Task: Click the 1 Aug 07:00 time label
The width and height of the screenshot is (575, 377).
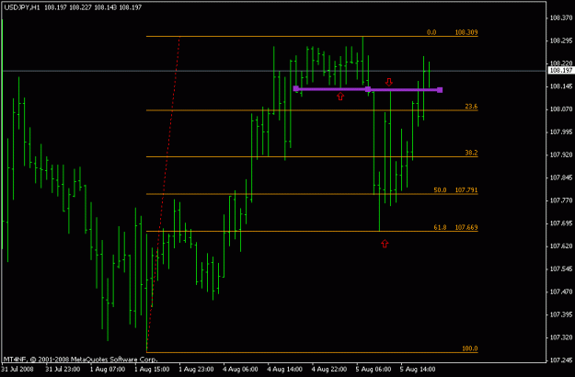Action: (108, 369)
